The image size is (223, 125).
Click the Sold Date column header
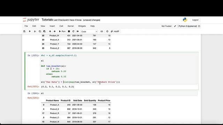point(78,100)
